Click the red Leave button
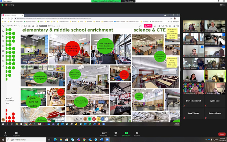Viewport: 227px width, 142px height. [222, 134]
